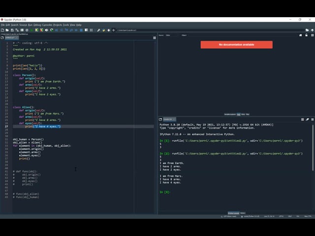Run file with the green play icon

pos(31,30)
